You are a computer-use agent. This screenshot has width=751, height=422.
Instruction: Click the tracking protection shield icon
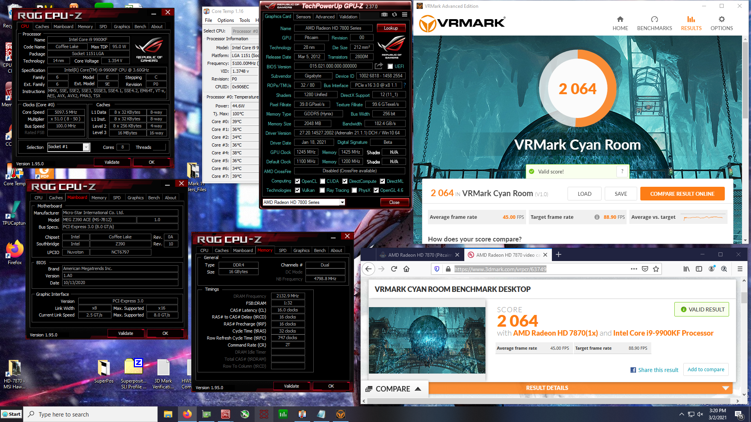click(x=437, y=269)
